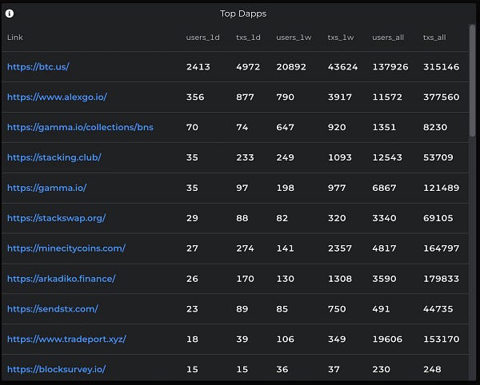This screenshot has height=385, width=480.
Task: Click the users_all column header
Action: tap(388, 38)
